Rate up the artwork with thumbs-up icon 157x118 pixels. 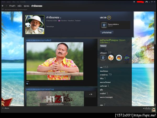coord(27,84)
